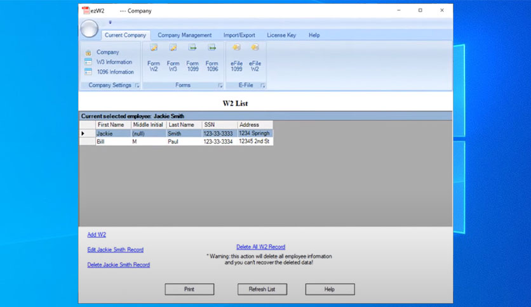Expand the E-File group launcher

(x=262, y=86)
